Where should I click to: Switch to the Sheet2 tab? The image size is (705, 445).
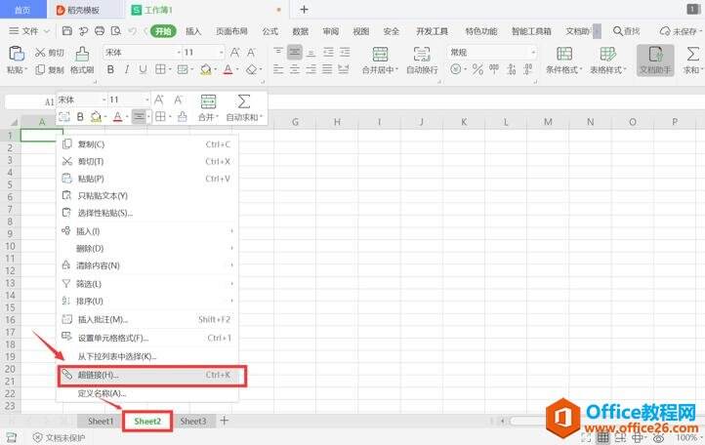(147, 421)
